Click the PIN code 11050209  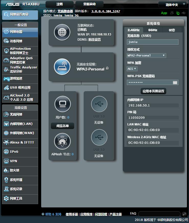point(137,118)
